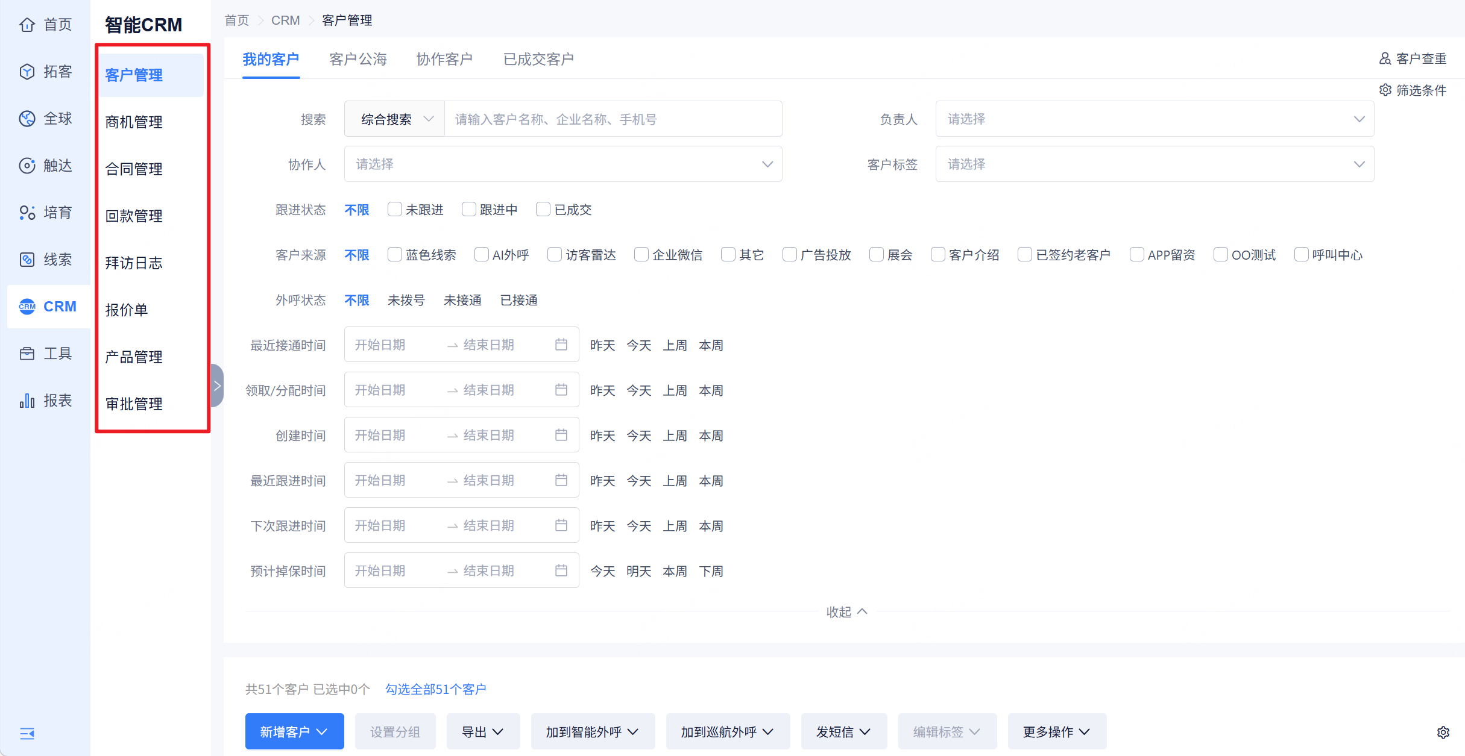Click the 新增客户 button
The image size is (1465, 756).
click(x=294, y=731)
